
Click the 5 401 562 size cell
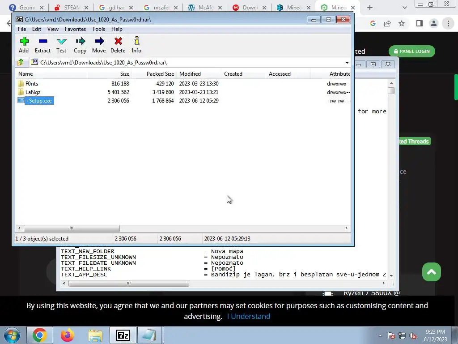tap(118, 92)
